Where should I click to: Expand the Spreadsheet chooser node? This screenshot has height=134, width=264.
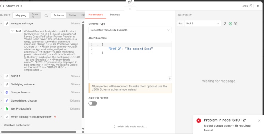pos(1,100)
